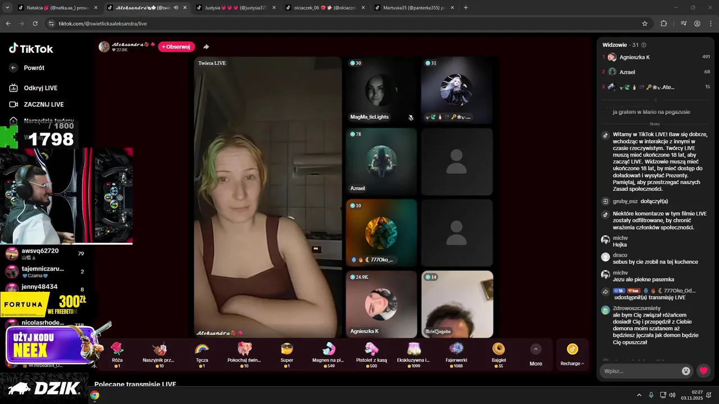Viewport: 719px width, 404px height.
Task: Reload the page
Action: click(x=35, y=24)
